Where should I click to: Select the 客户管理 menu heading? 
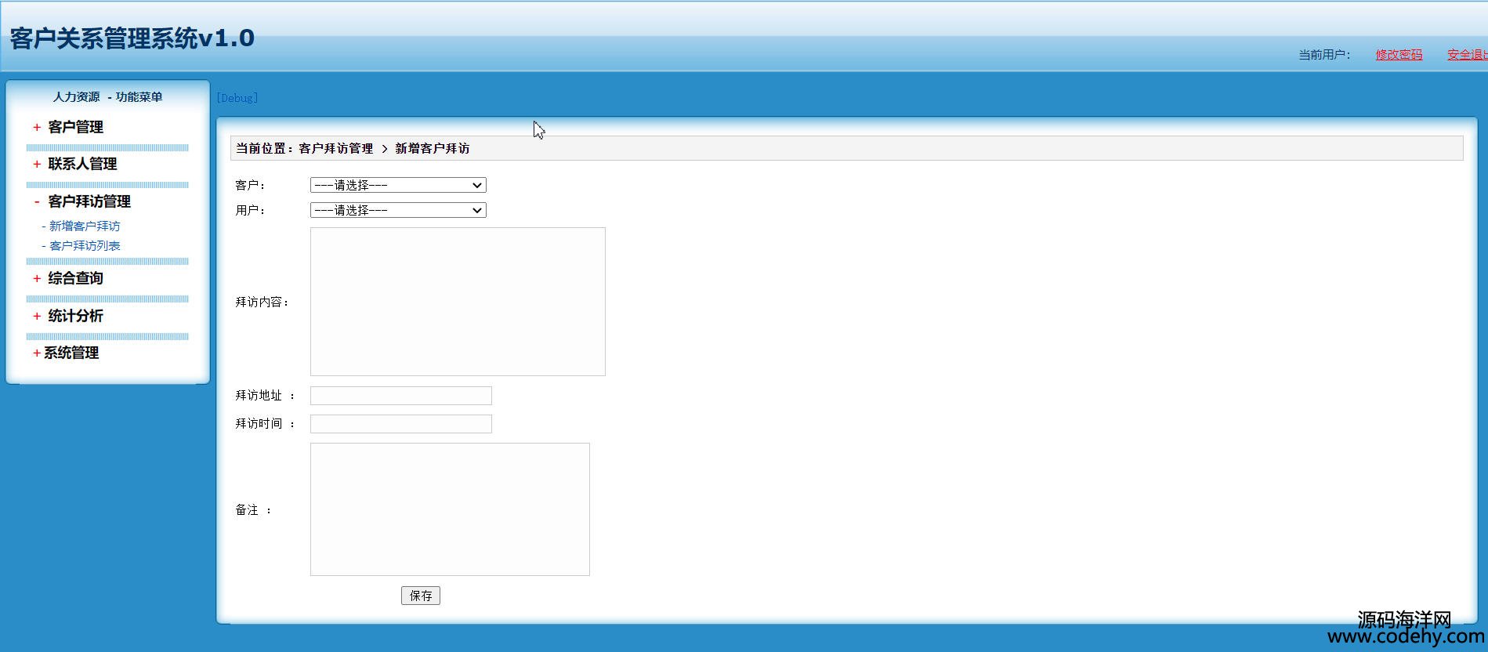pos(76,127)
